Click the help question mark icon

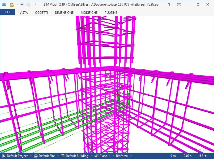[169, 4]
